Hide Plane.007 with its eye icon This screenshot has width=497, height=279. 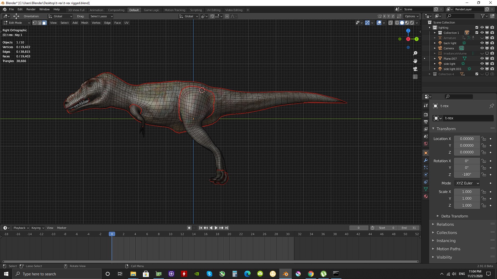tap(482, 59)
